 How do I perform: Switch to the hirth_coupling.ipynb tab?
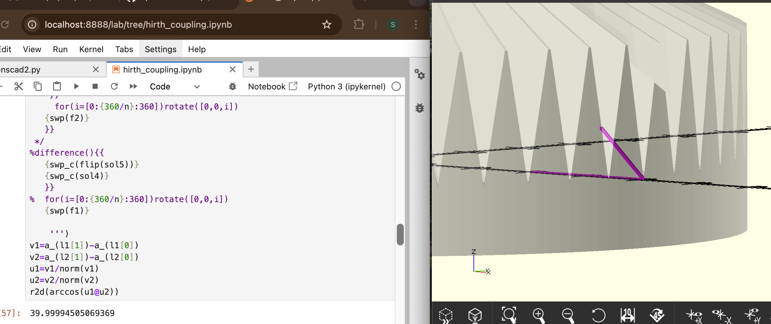coord(162,70)
